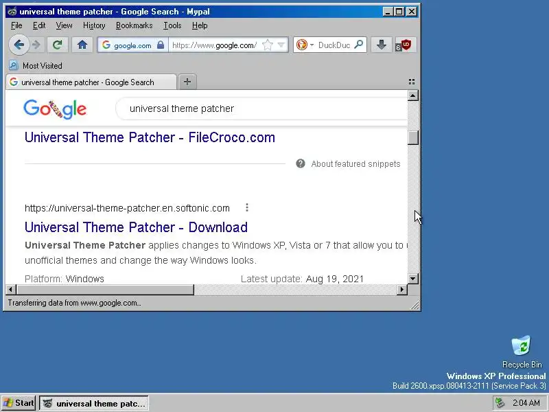Screen dimensions: 549x412
Task: Click the window resize grip corner
Action: tap(415, 306)
